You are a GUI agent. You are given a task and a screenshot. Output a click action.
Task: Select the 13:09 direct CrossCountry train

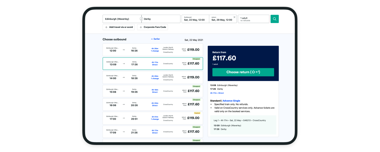[153, 64]
